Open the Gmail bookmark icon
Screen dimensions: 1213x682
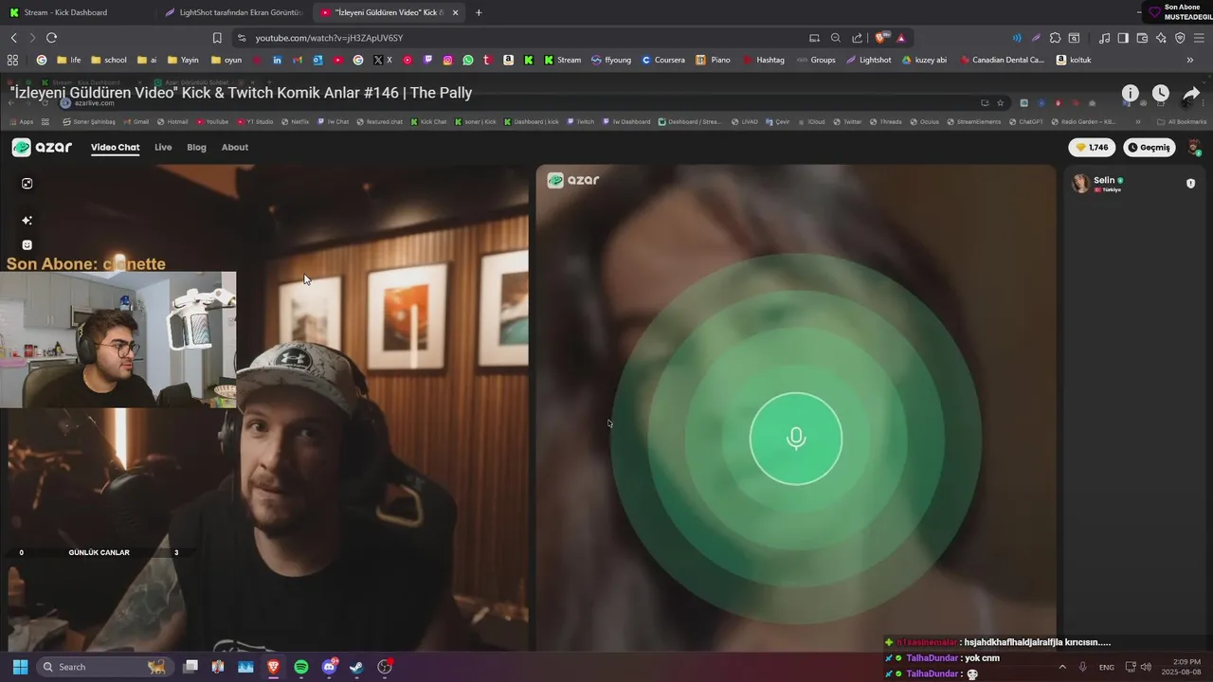click(x=298, y=60)
